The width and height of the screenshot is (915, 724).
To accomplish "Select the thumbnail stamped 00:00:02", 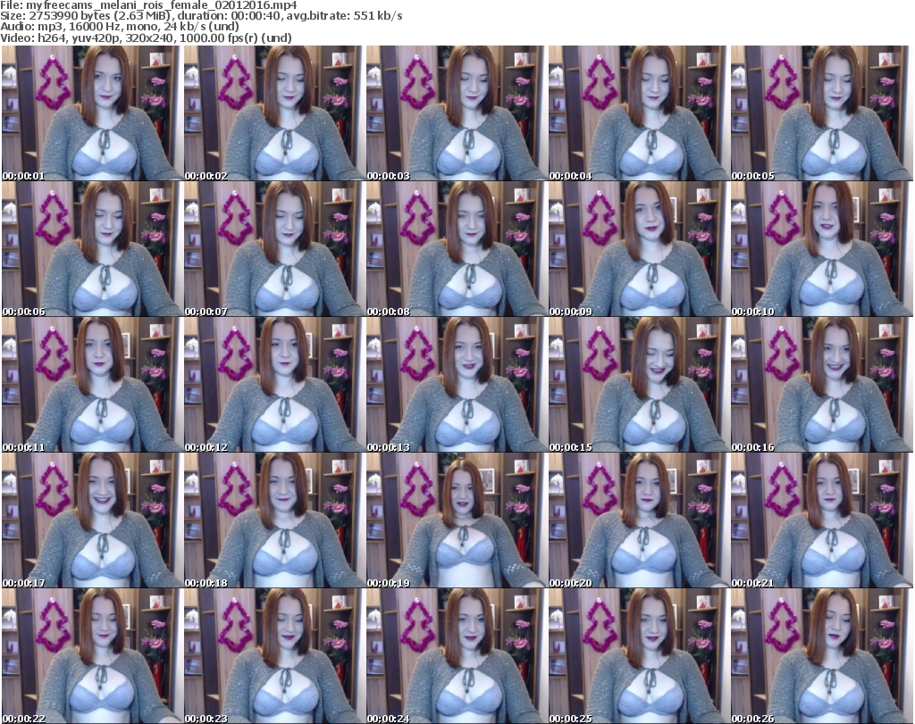I will [x=273, y=113].
